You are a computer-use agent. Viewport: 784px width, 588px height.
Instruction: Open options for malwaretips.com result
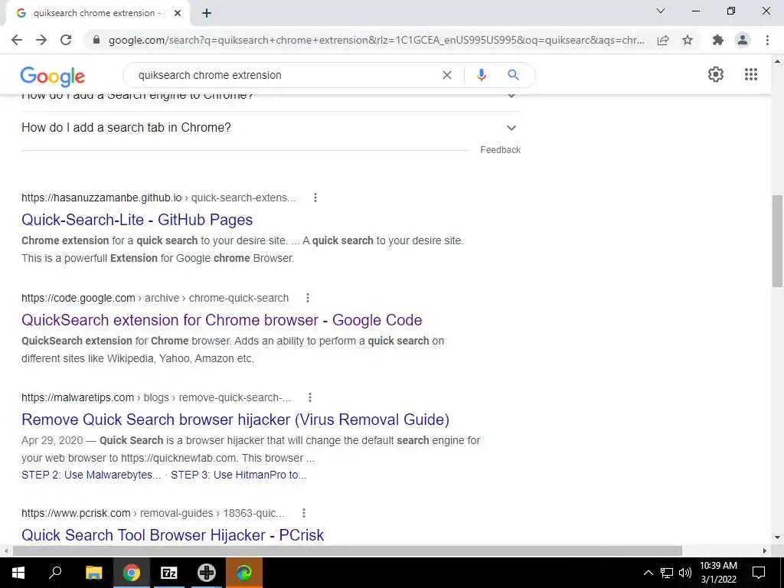[310, 397]
